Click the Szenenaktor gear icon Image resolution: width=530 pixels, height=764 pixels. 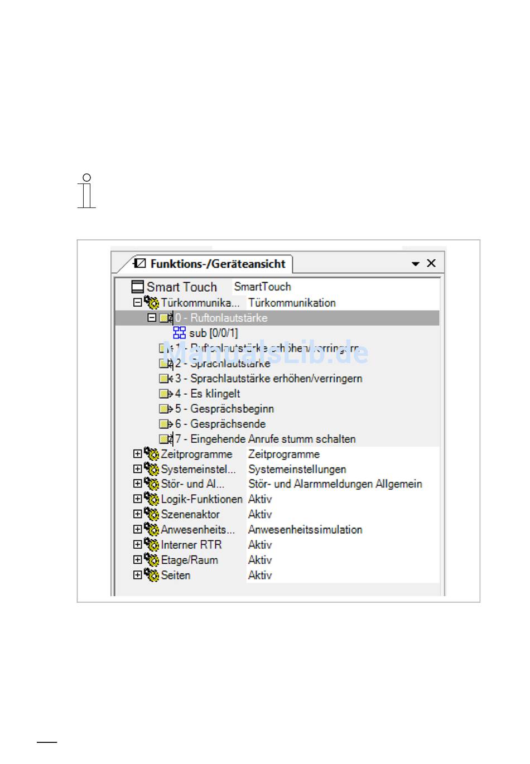coord(152,514)
